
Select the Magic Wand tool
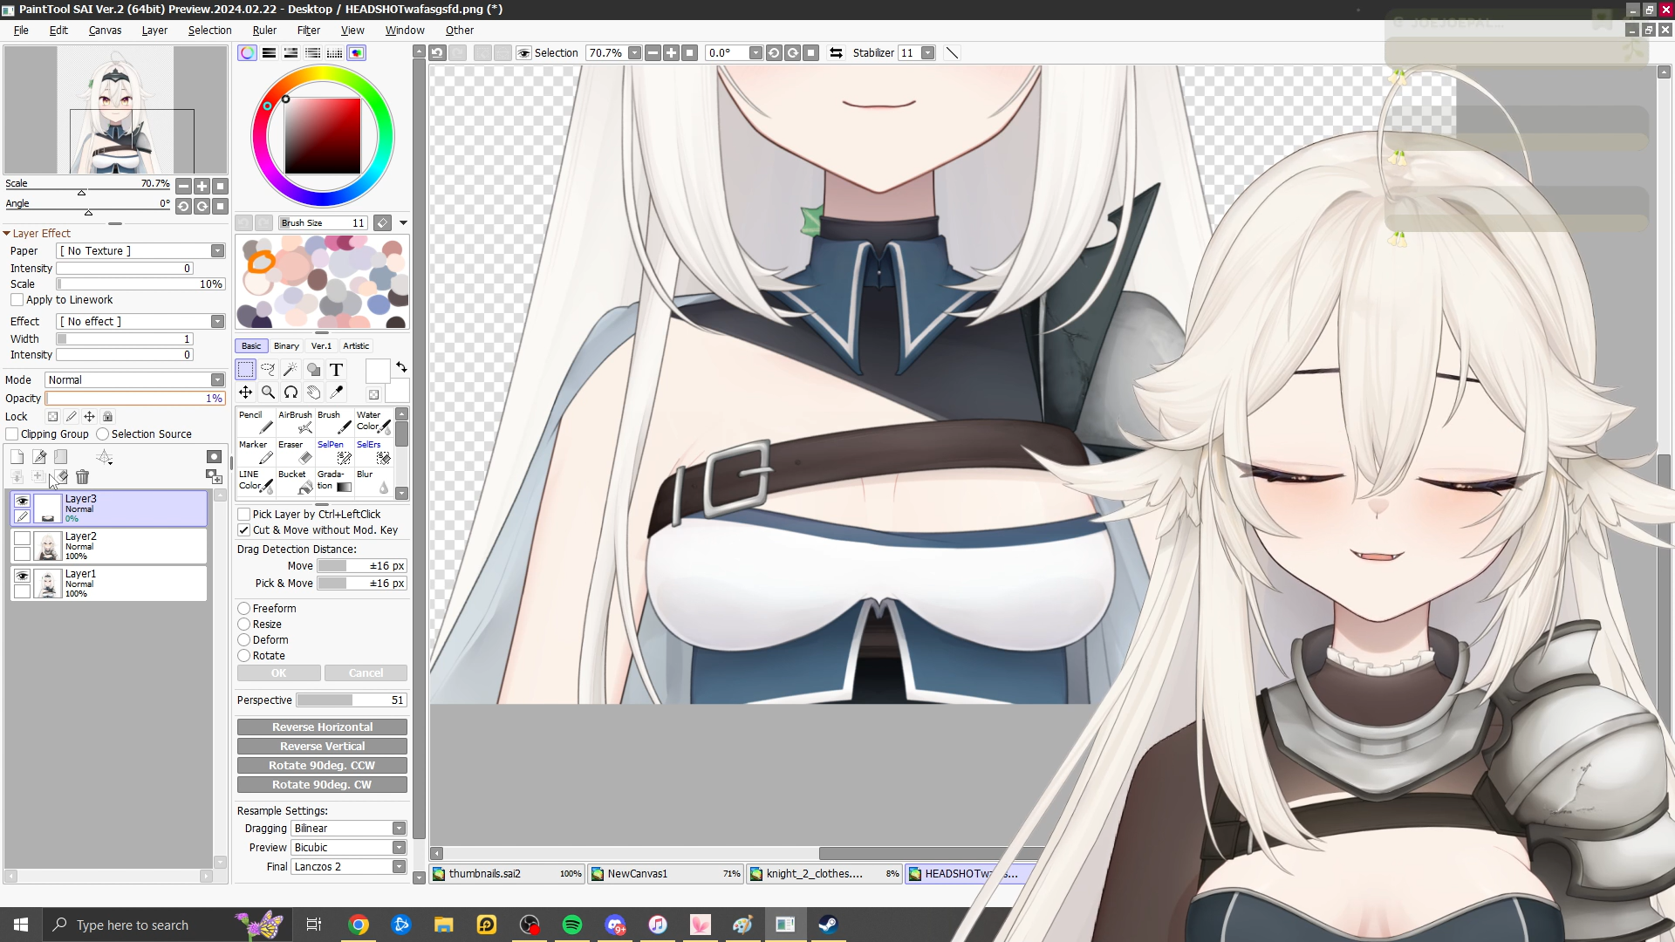point(291,370)
